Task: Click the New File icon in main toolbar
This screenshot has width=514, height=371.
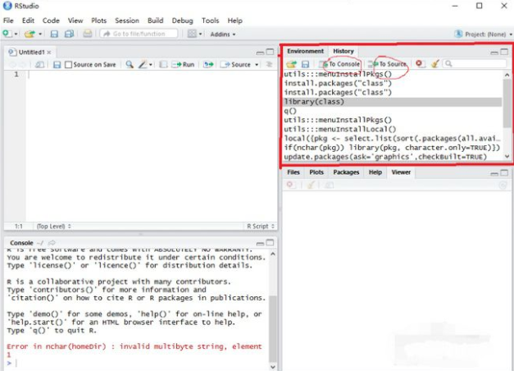Action: (x=7, y=34)
